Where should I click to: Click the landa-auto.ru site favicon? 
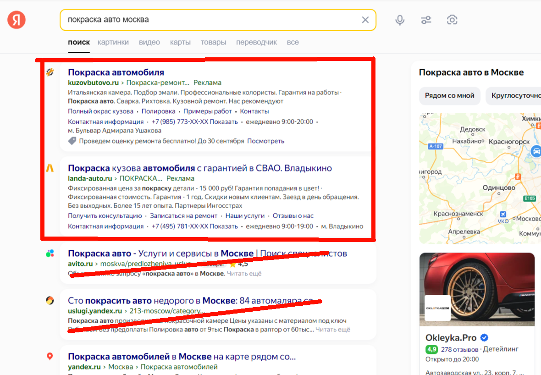pyautogui.click(x=50, y=168)
